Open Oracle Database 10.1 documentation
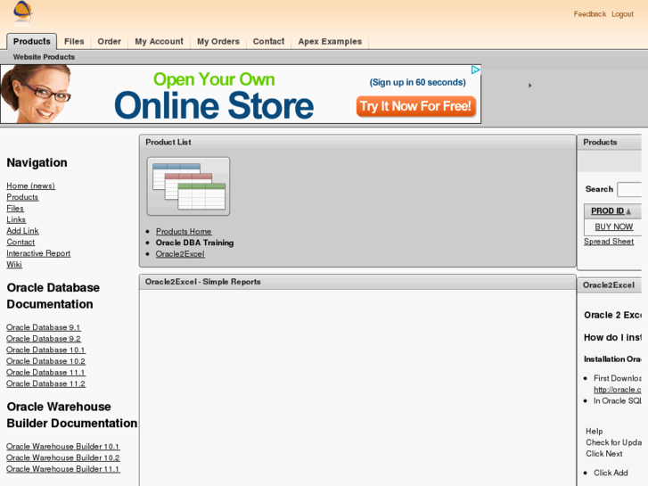 click(45, 350)
